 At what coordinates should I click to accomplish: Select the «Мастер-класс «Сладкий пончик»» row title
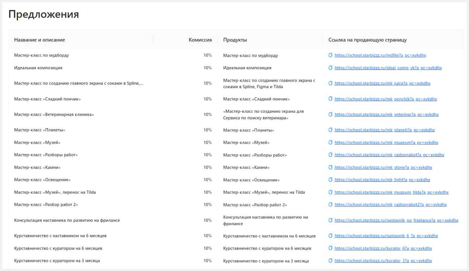pyautogui.click(x=47, y=99)
